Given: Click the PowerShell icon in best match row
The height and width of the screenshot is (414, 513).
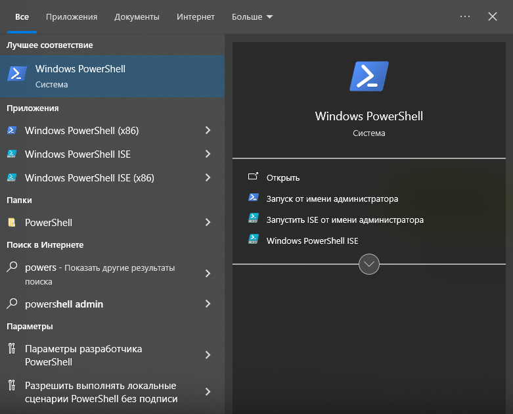Looking at the screenshot, I should [x=16, y=74].
